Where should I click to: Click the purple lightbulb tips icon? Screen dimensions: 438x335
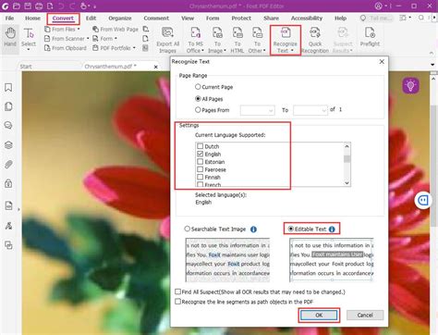coord(410,85)
